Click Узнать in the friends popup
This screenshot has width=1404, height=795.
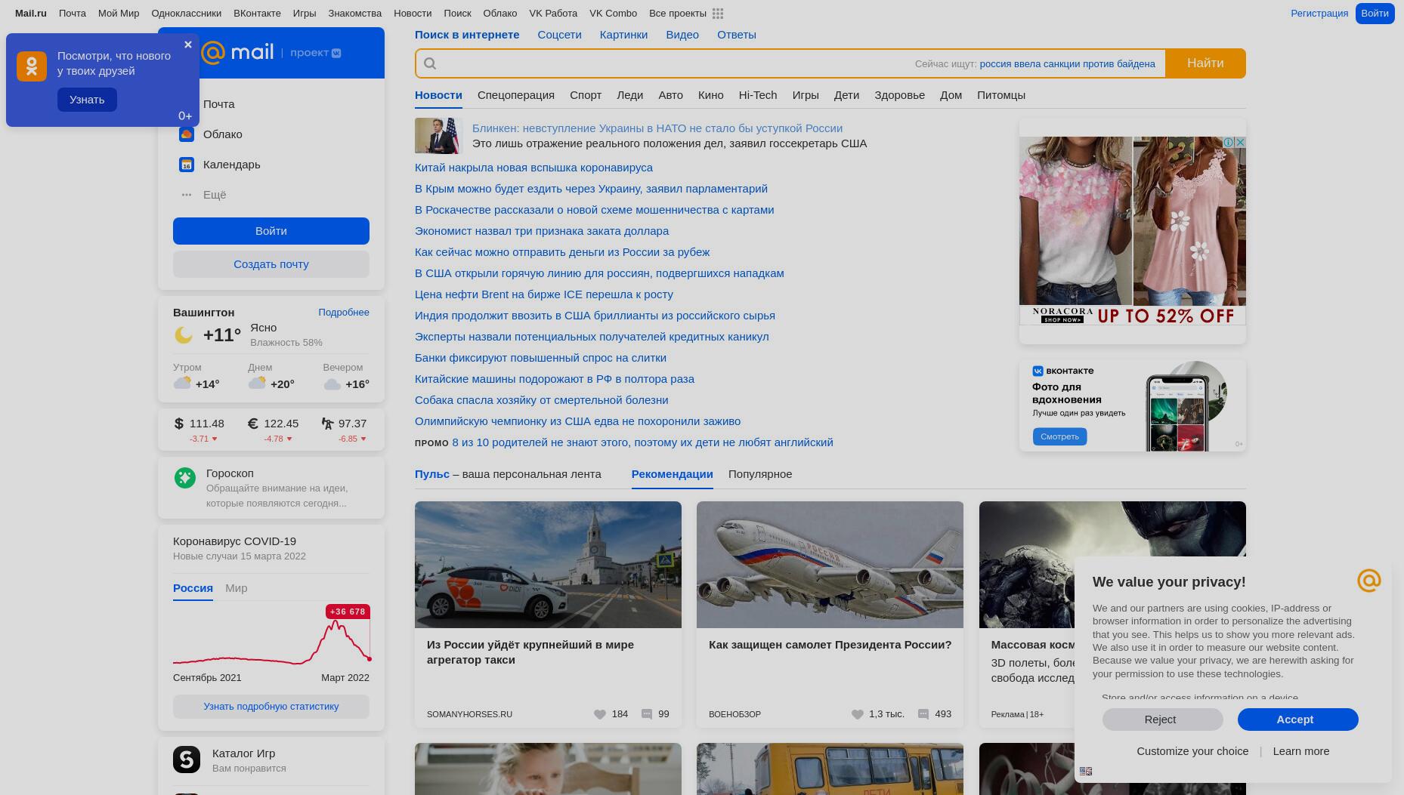point(87,100)
